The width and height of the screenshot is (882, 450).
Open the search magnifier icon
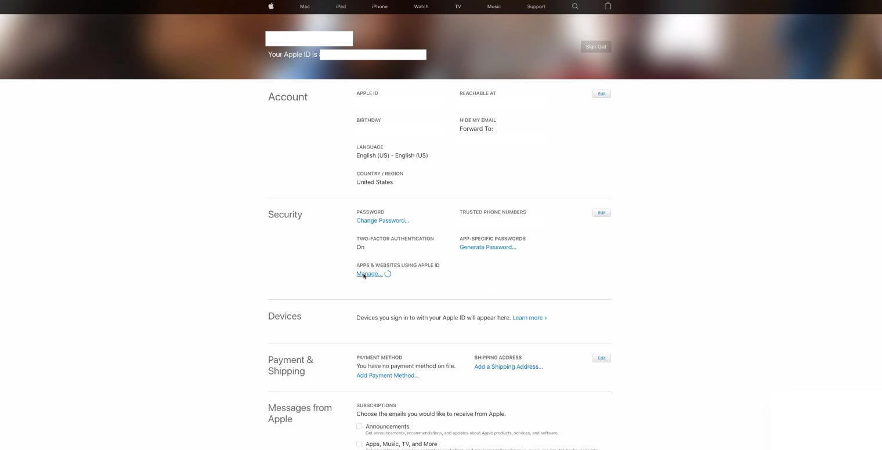coord(575,6)
